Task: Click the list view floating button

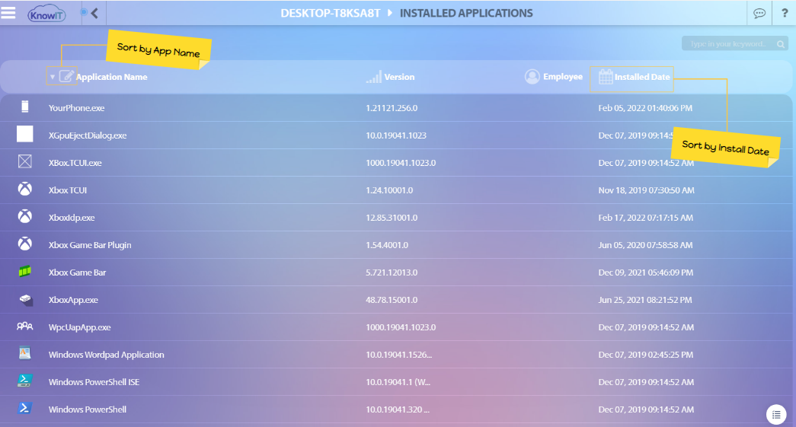Action: tap(775, 414)
